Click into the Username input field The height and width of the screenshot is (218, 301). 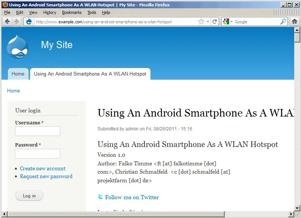pos(38,131)
